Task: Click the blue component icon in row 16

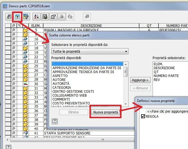Action: pos(26,39)
